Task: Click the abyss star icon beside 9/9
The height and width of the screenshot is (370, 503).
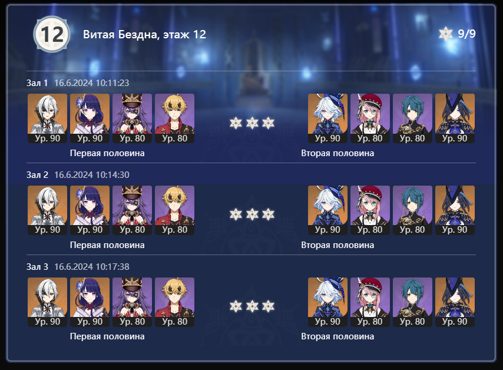Action: pyautogui.click(x=446, y=34)
